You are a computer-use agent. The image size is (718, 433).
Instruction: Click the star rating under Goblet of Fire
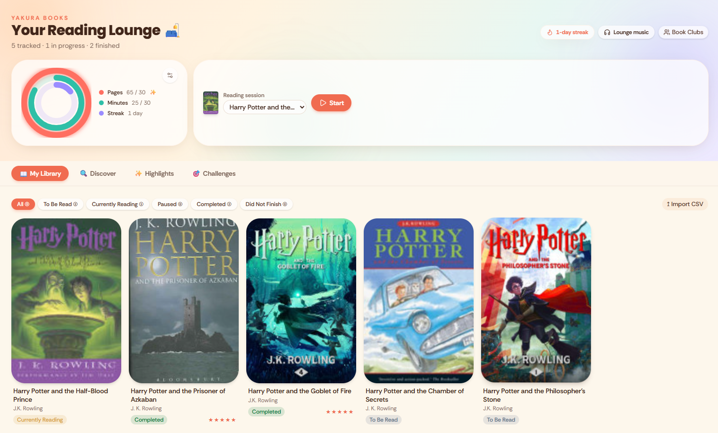(340, 412)
